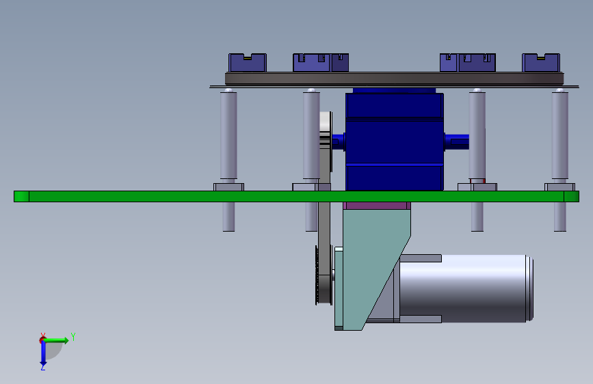Pick the rightmost purple connector on top
Viewport: 593px width, 384px height.
coord(541,63)
